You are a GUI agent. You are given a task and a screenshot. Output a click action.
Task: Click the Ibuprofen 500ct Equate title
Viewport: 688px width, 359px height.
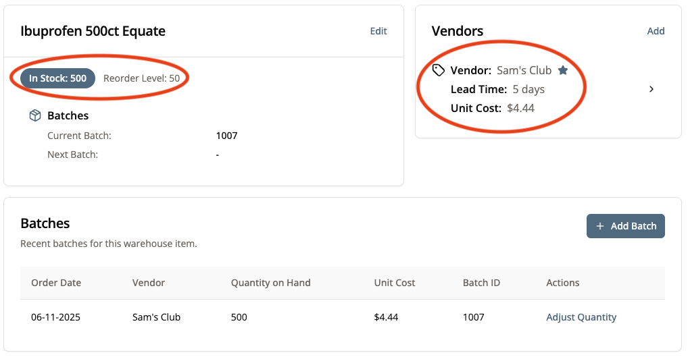(93, 31)
